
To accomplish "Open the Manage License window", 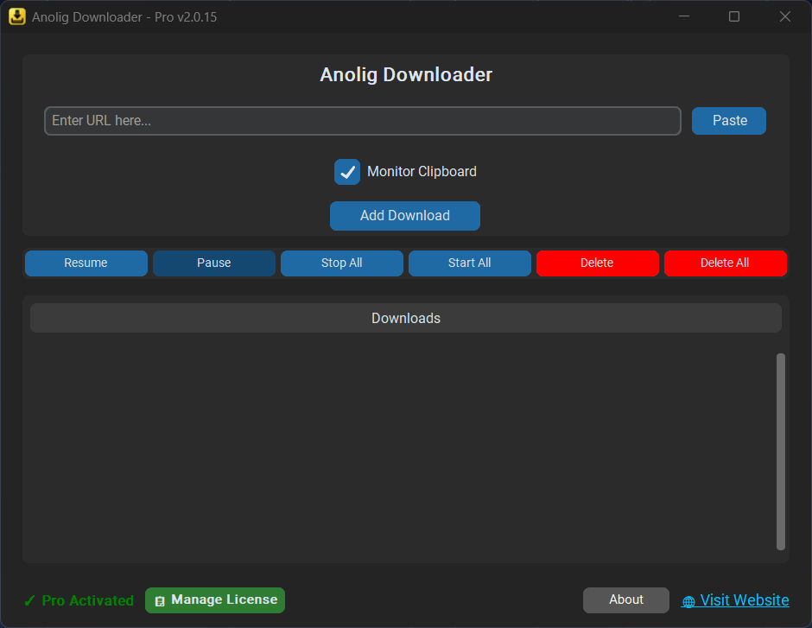I will [x=214, y=600].
